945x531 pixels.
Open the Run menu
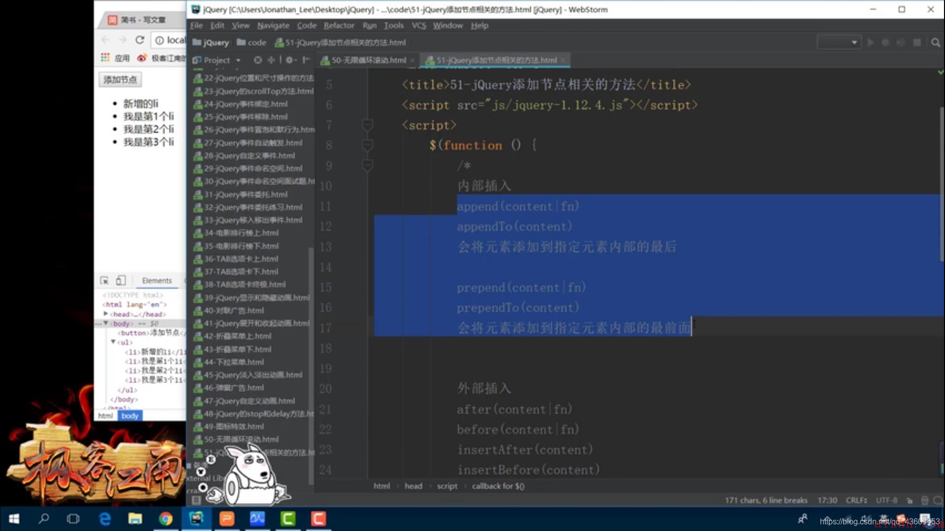369,25
